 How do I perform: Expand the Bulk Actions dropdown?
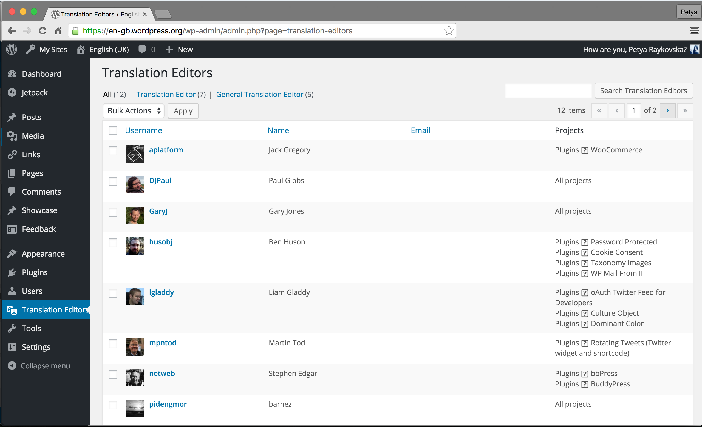(x=133, y=110)
